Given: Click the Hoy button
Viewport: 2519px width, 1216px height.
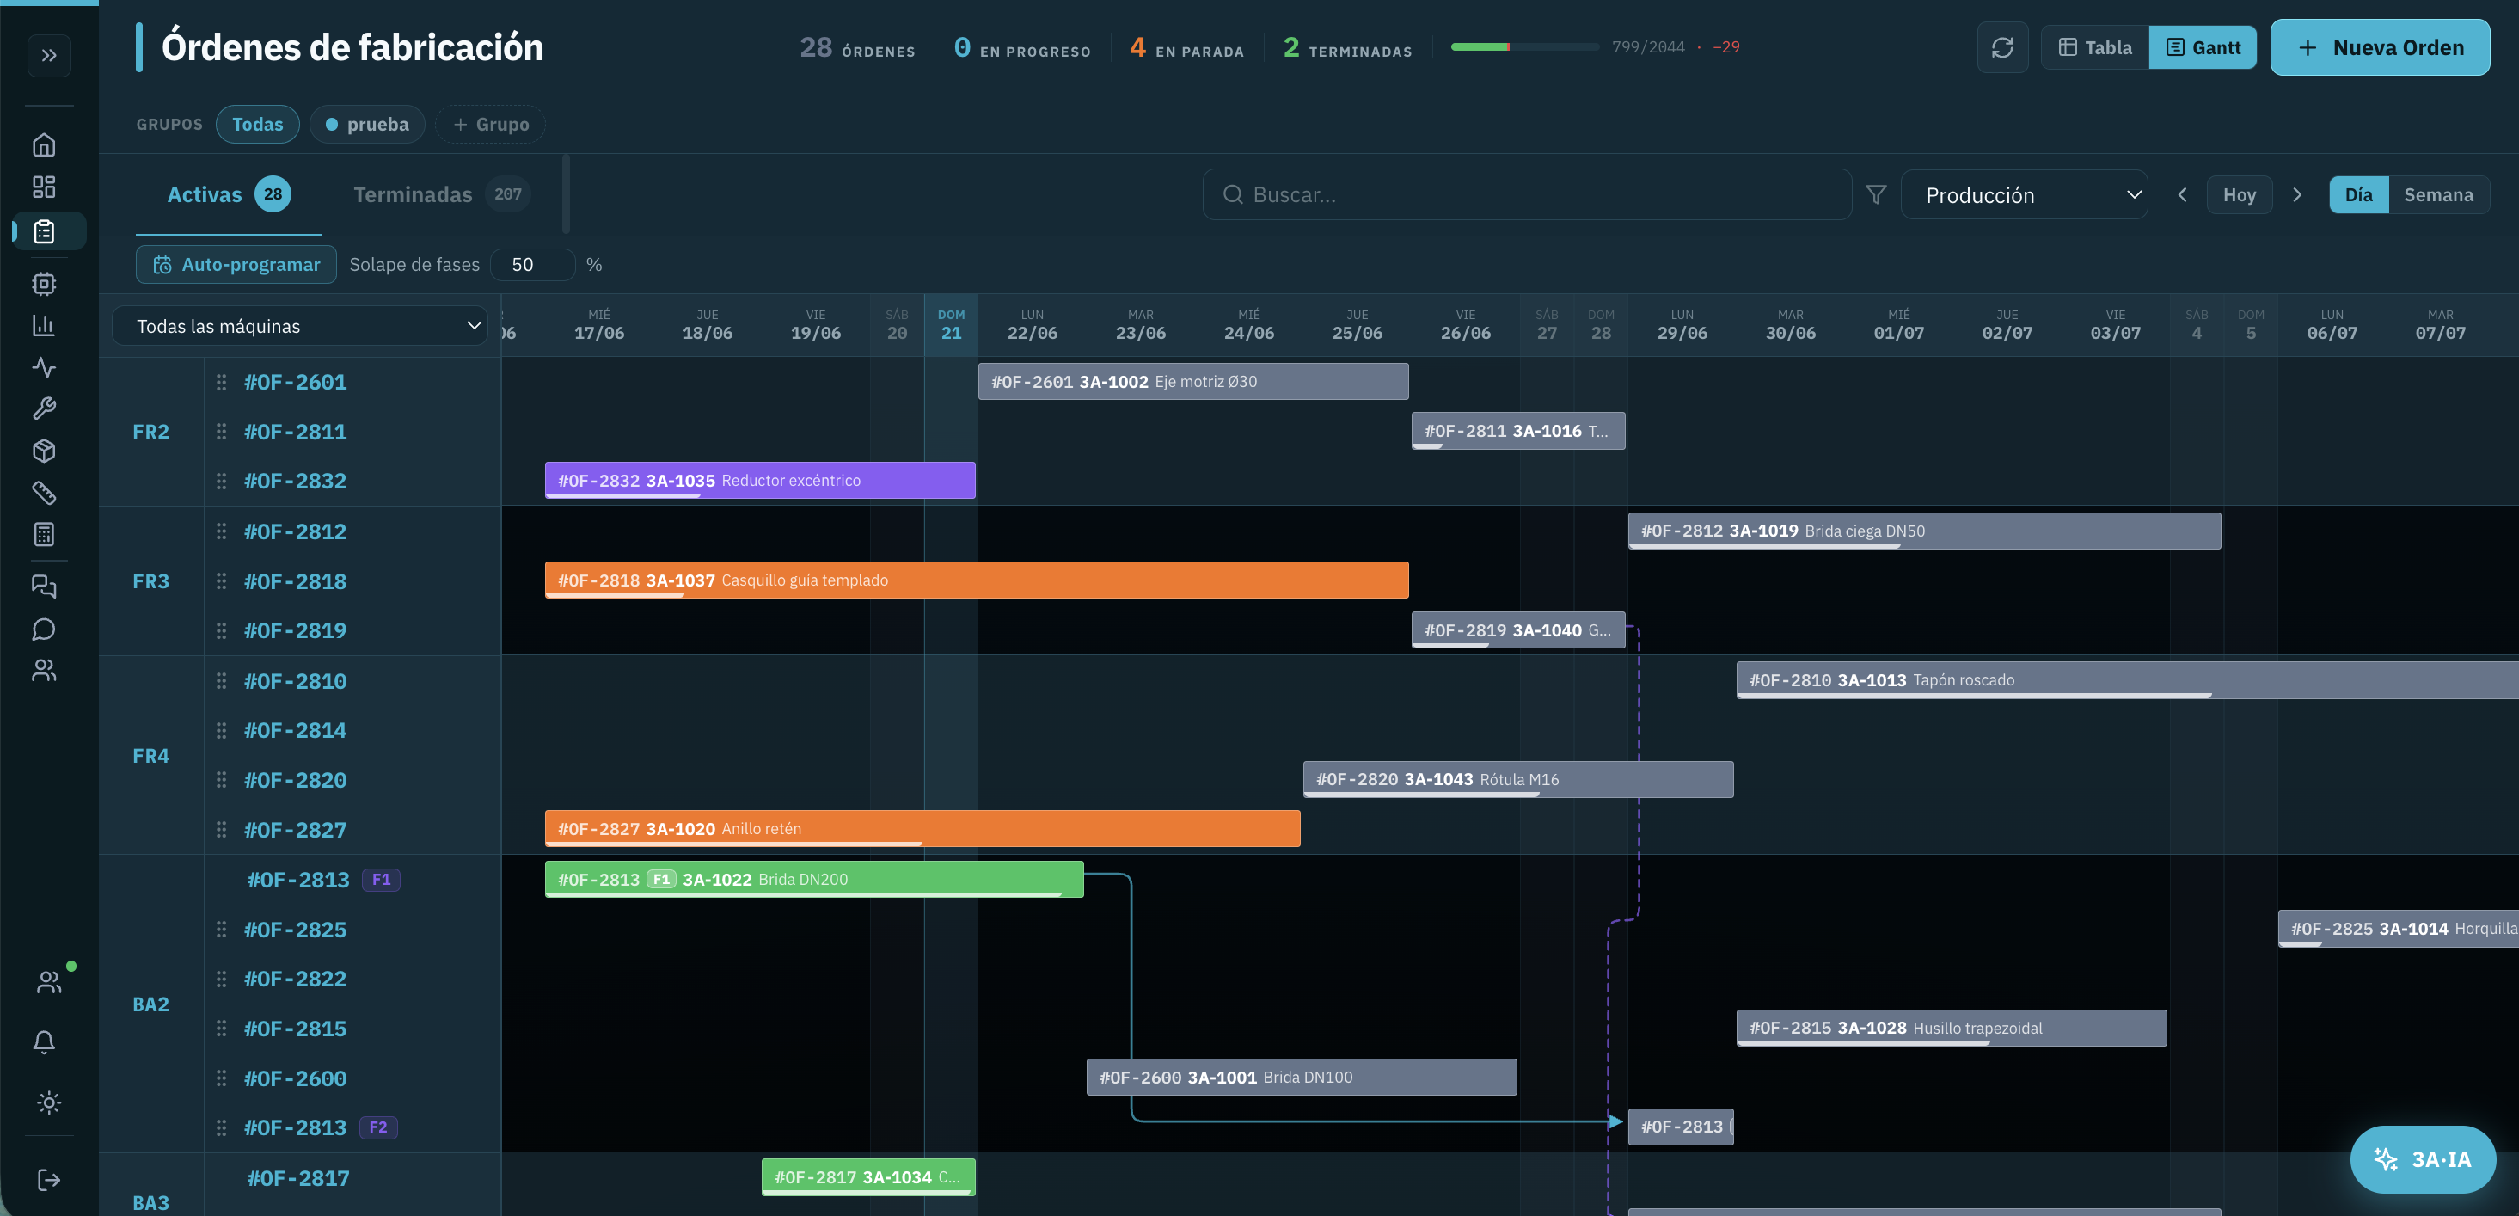Looking at the screenshot, I should 2239,194.
